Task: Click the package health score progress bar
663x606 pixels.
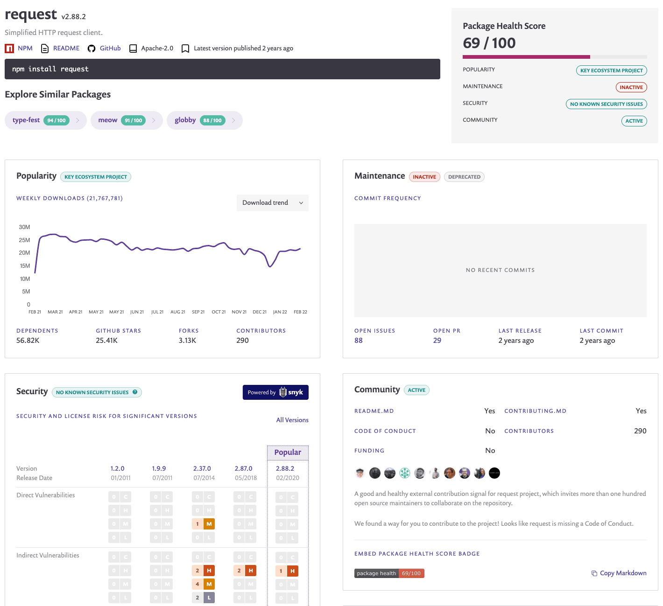Action: 555,57
